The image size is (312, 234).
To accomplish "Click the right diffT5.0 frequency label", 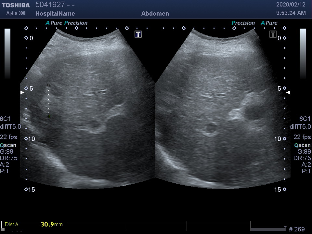I will pos(300,126).
